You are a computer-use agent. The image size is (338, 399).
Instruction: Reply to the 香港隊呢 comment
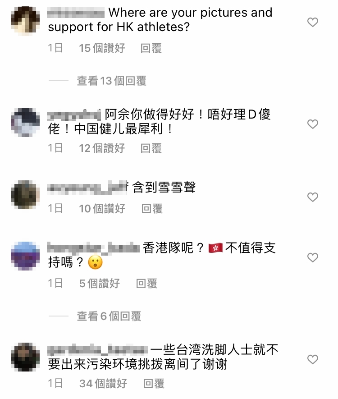coord(146,284)
